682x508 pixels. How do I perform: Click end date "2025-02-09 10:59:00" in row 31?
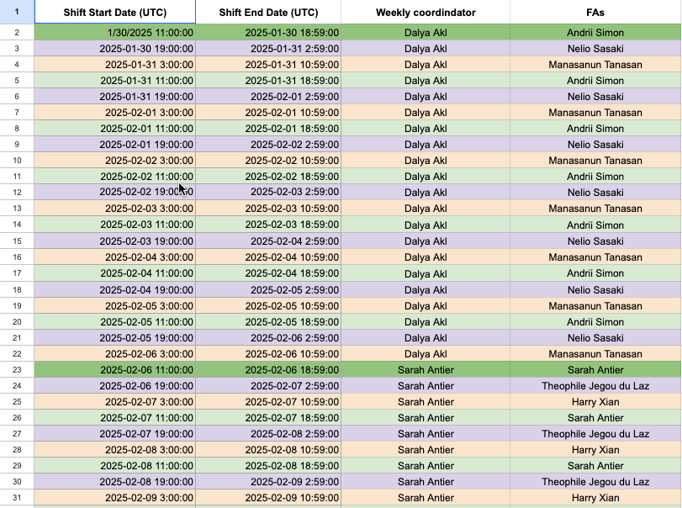pyautogui.click(x=267, y=498)
